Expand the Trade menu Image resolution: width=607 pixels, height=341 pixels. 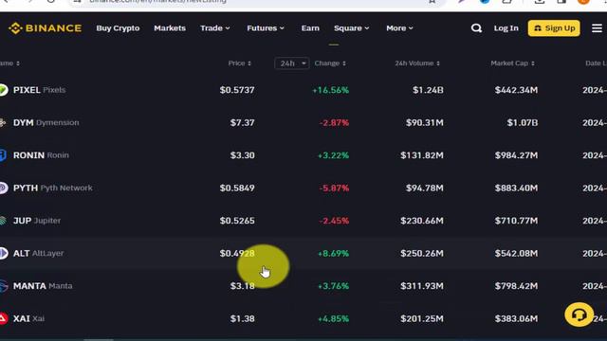(215, 28)
